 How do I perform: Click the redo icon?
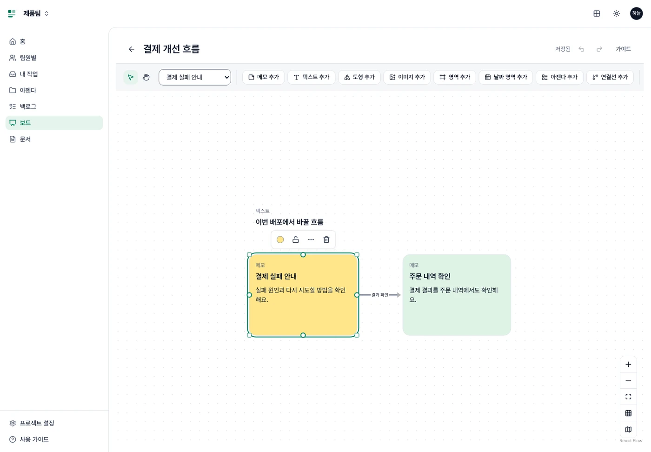click(x=599, y=49)
